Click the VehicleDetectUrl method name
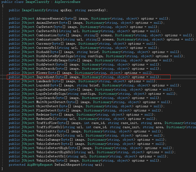The image size is (196, 172). [x=51, y=156]
